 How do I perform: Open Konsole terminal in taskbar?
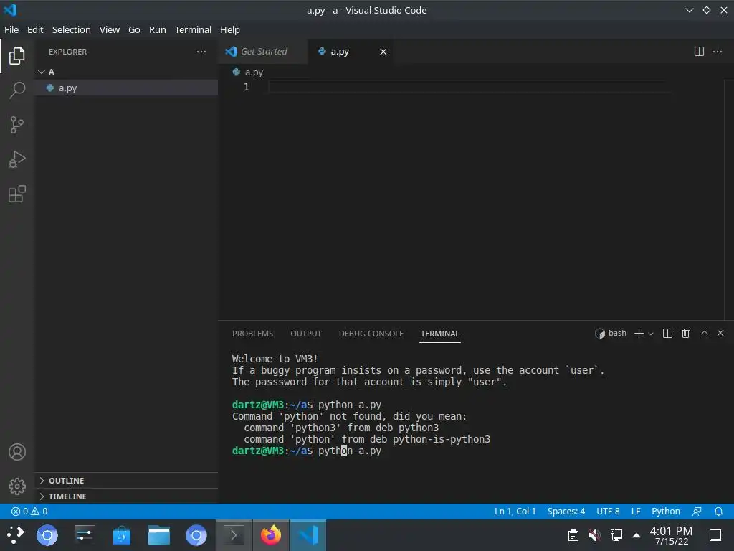pyautogui.click(x=234, y=535)
